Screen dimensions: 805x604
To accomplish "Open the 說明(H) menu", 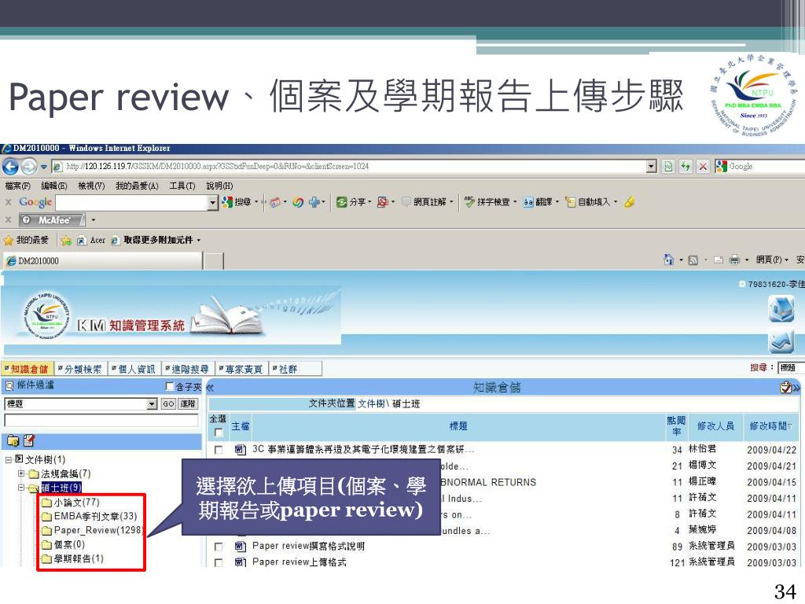I will 219,186.
